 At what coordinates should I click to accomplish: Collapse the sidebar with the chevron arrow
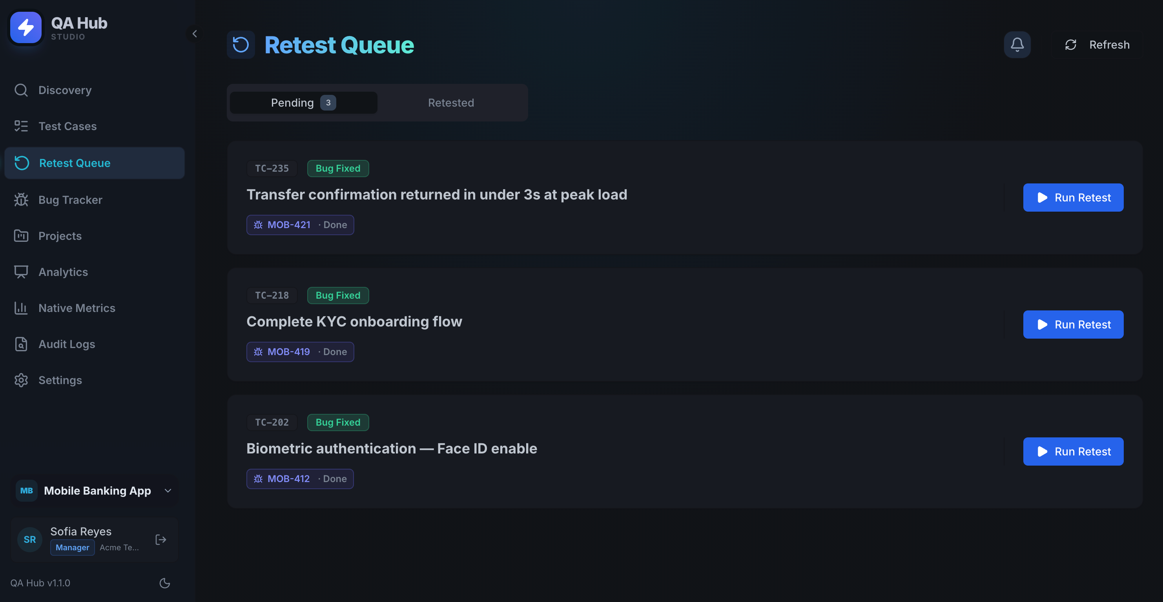(195, 34)
